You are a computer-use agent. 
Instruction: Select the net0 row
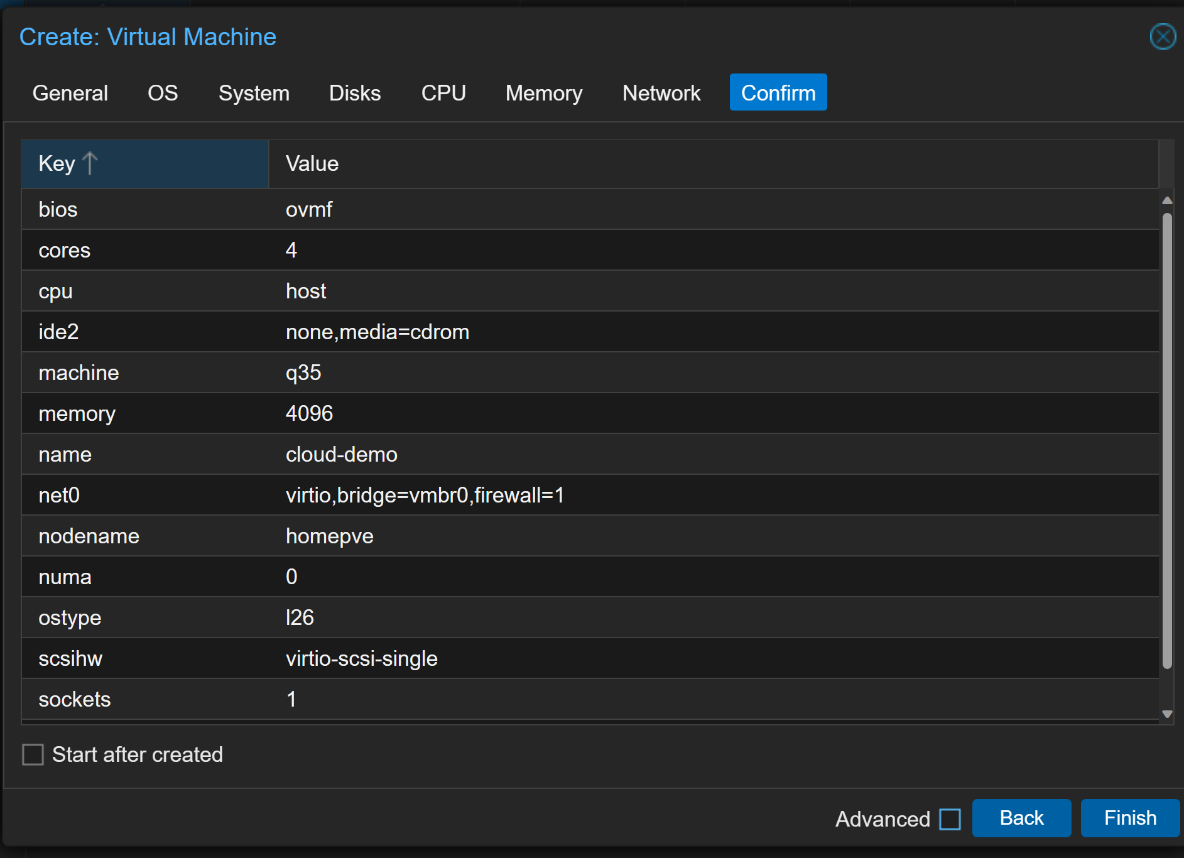589,495
